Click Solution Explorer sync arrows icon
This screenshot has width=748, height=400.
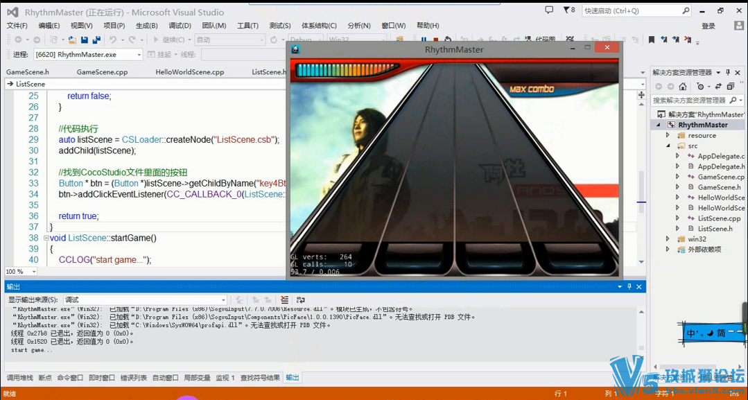tap(717, 87)
